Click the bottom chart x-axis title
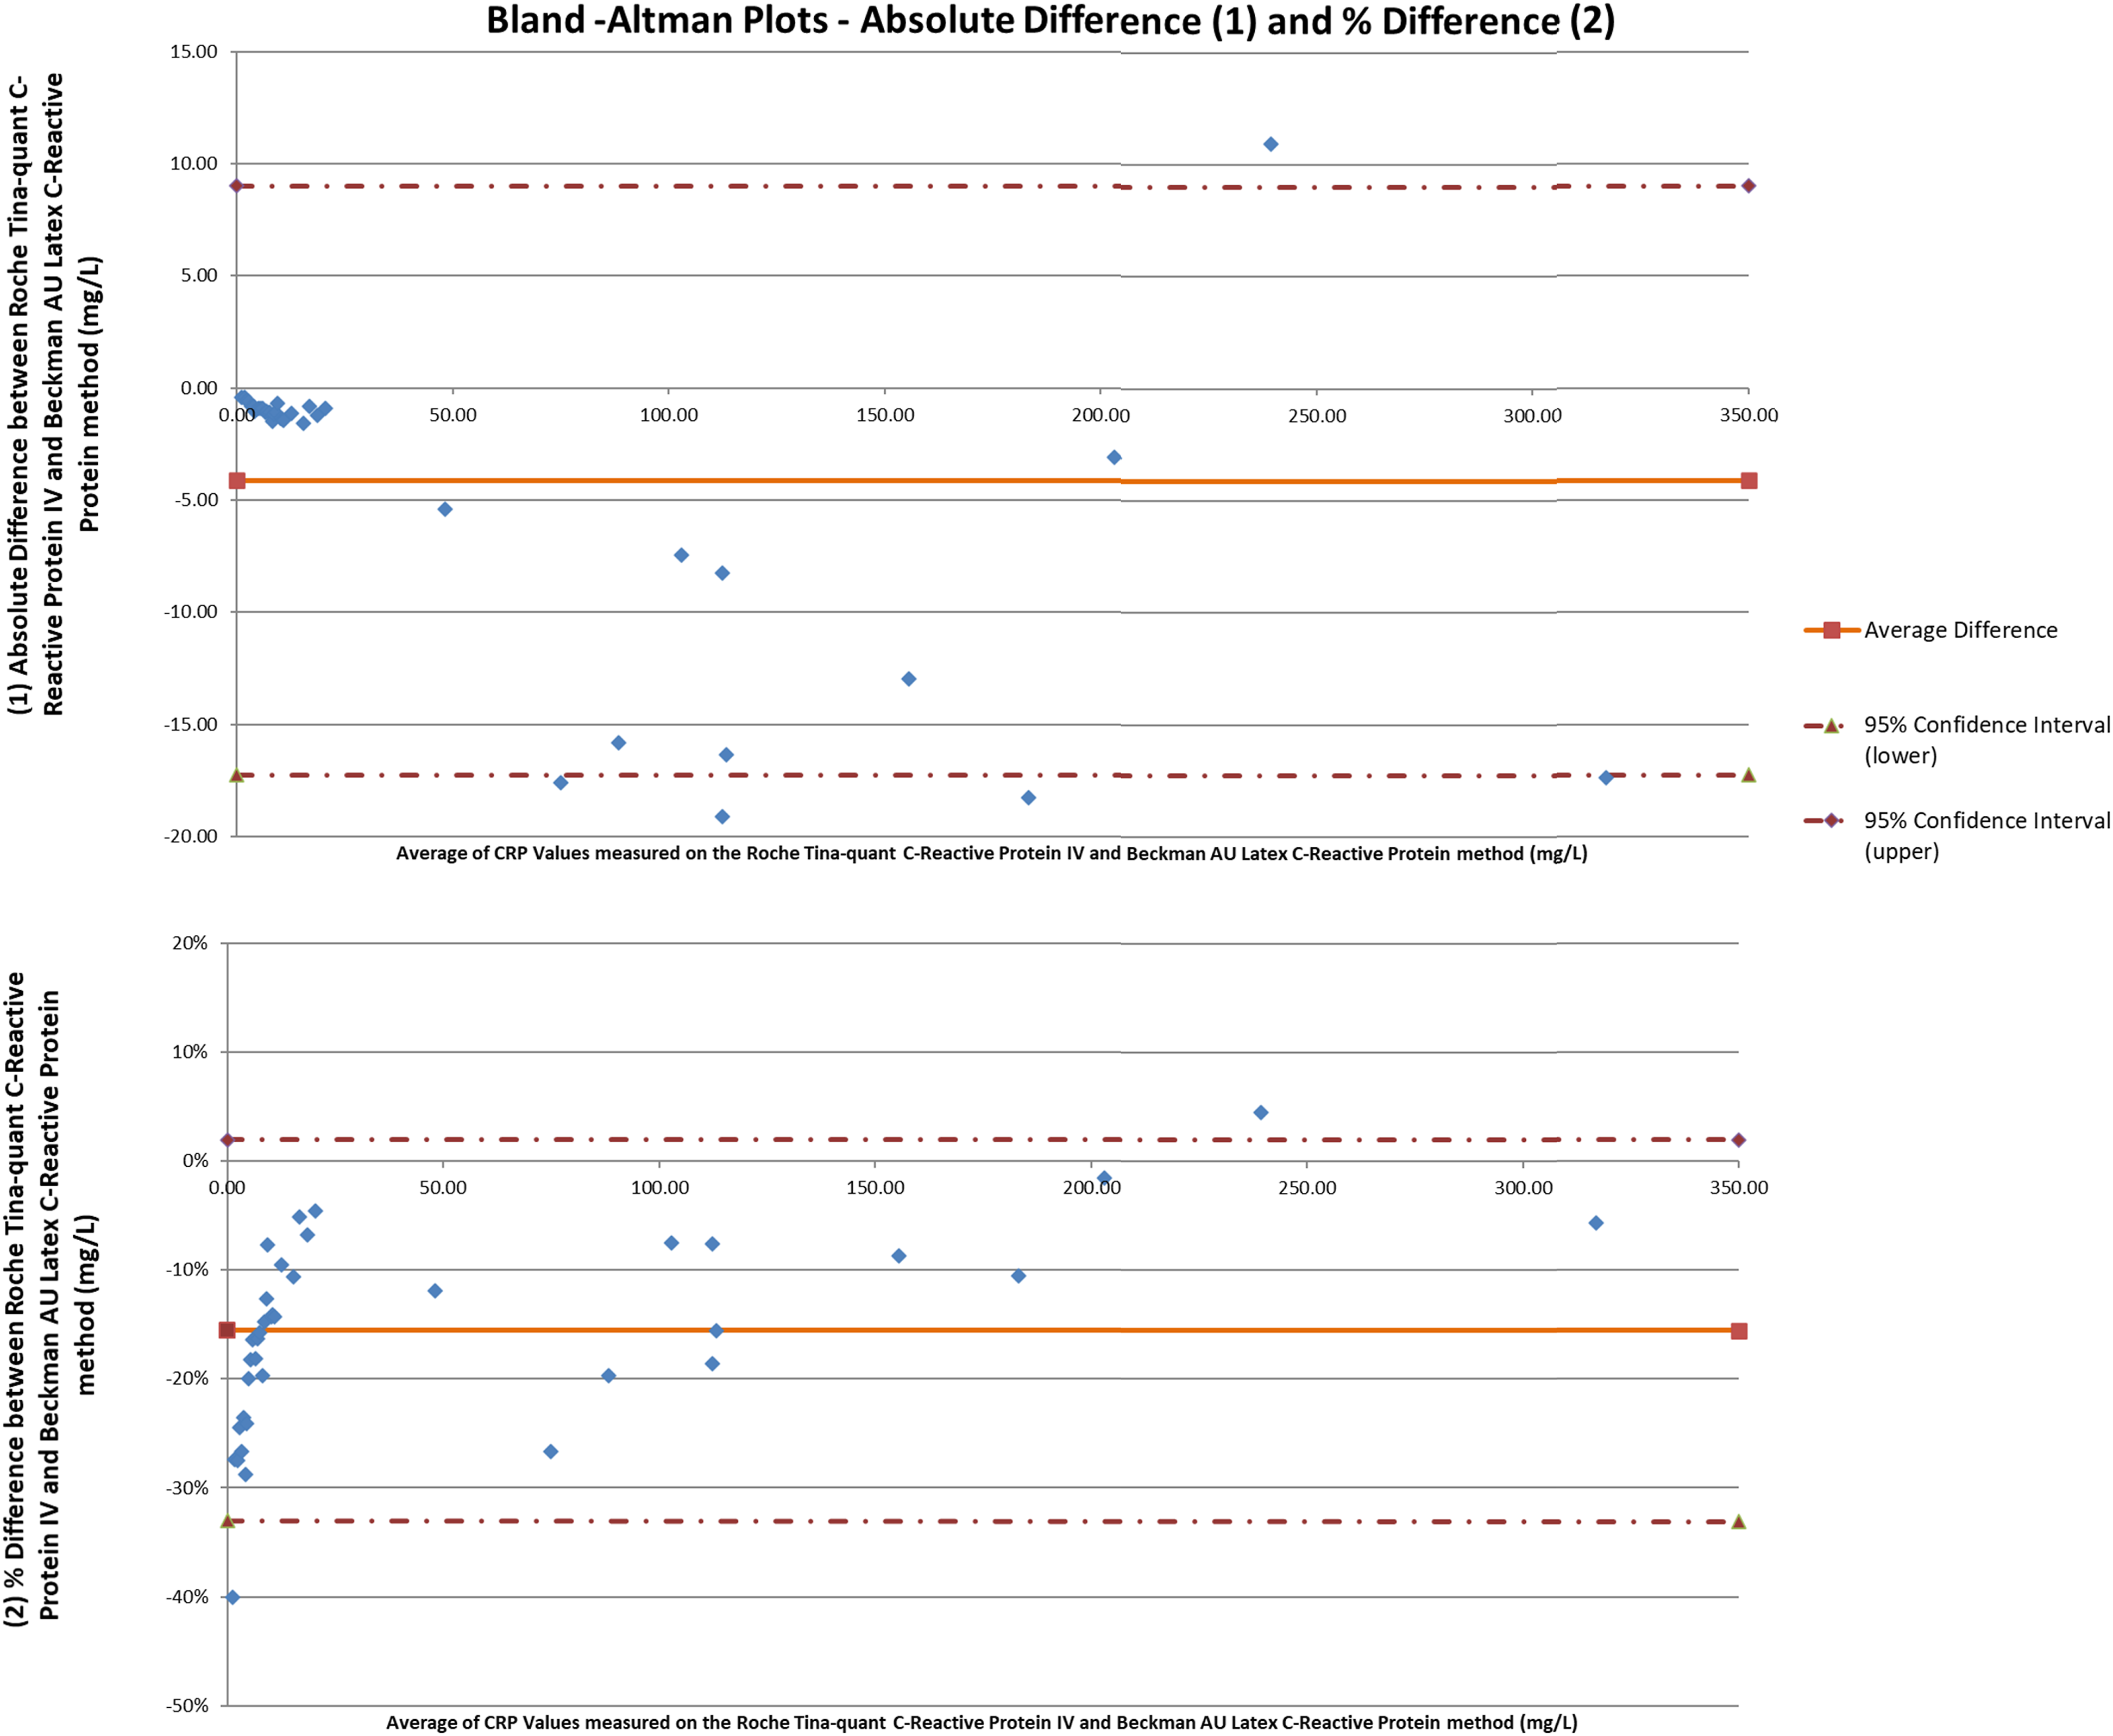Image resolution: width=2113 pixels, height=1736 pixels. click(x=981, y=1723)
